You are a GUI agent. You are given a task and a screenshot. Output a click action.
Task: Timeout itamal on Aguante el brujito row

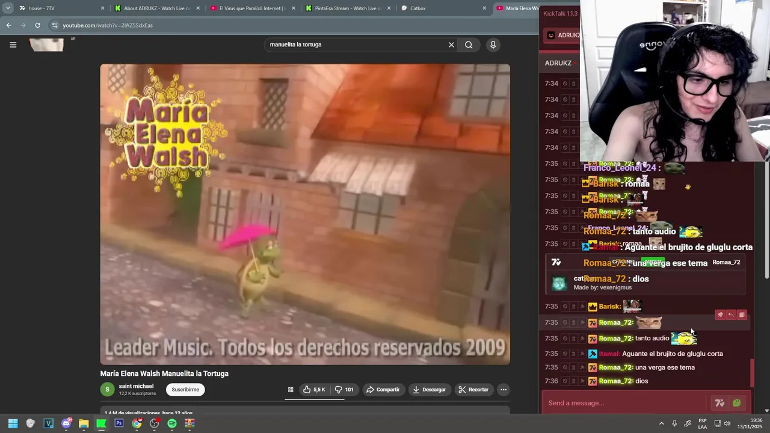point(573,354)
